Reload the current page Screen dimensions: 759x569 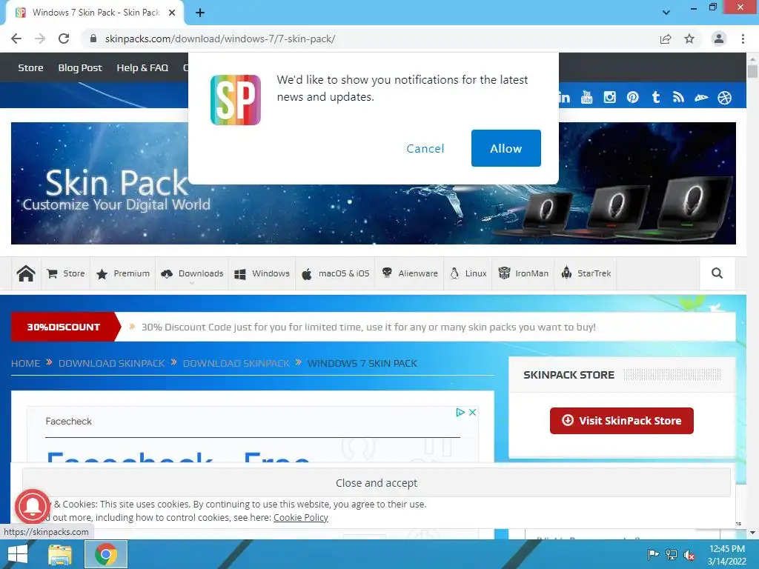[64, 39]
